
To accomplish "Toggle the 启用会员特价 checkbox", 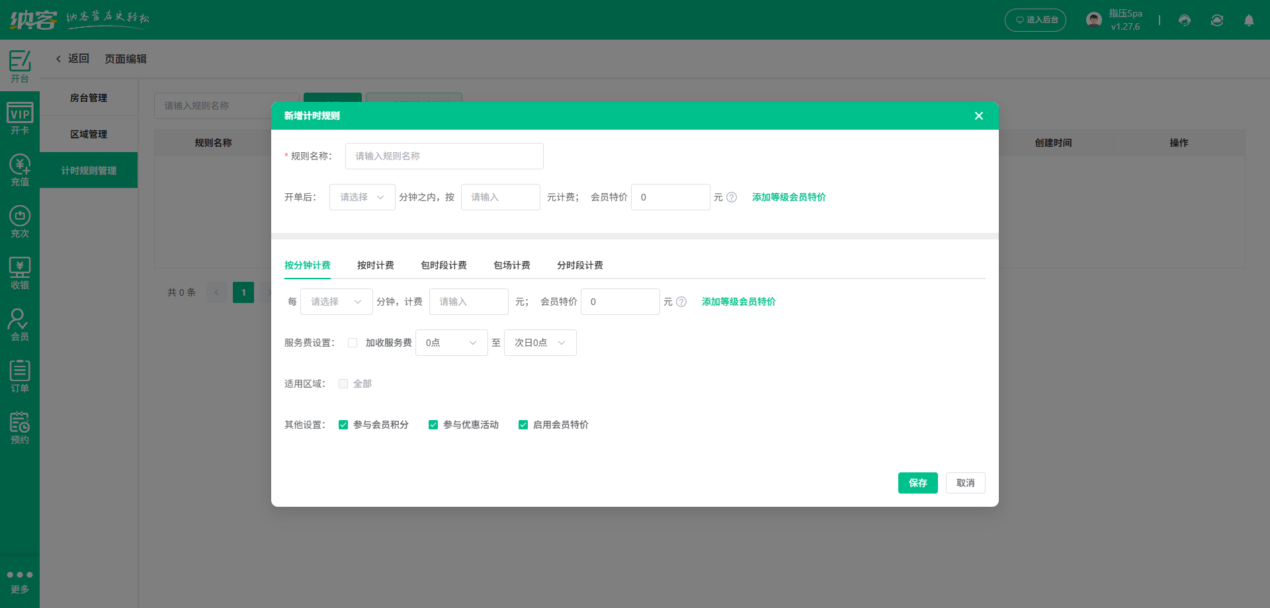I will [x=523, y=425].
